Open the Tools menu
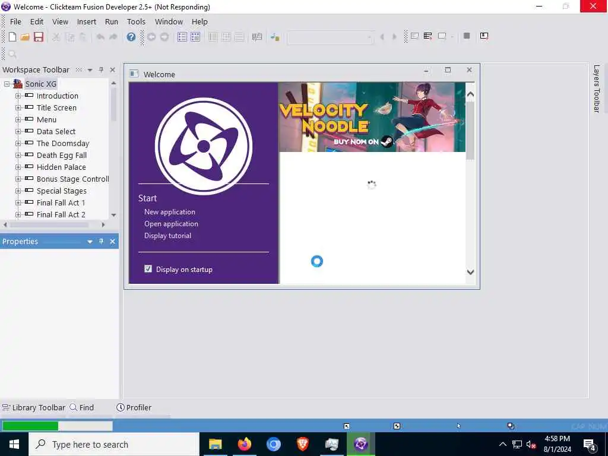Image resolution: width=608 pixels, height=456 pixels. [x=136, y=22]
